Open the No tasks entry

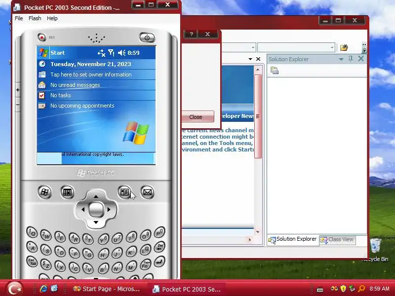60,95
